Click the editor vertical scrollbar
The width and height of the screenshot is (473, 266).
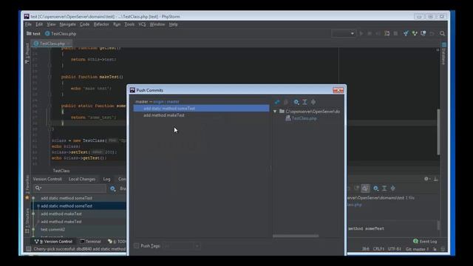[438, 132]
